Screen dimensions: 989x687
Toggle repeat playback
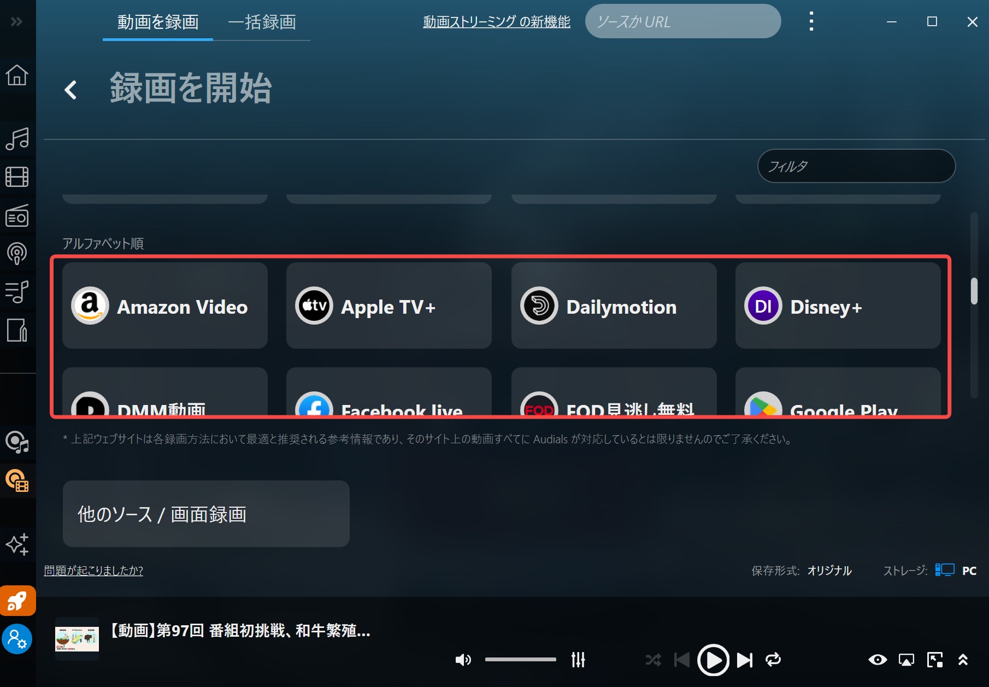773,660
